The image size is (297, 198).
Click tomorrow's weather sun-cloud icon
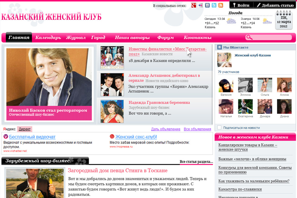pyautogui.click(x=267, y=21)
